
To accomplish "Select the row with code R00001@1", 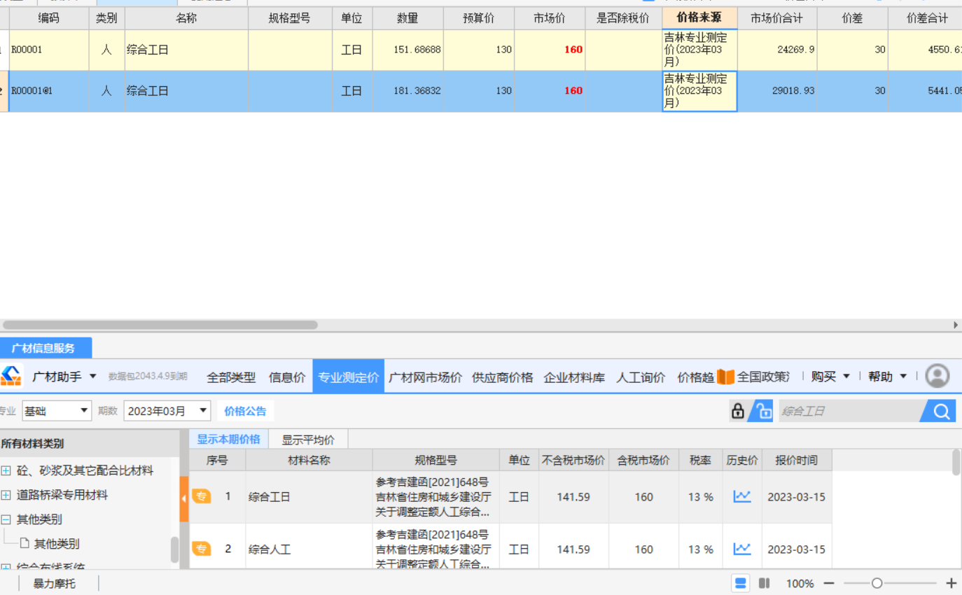I will 481,91.
